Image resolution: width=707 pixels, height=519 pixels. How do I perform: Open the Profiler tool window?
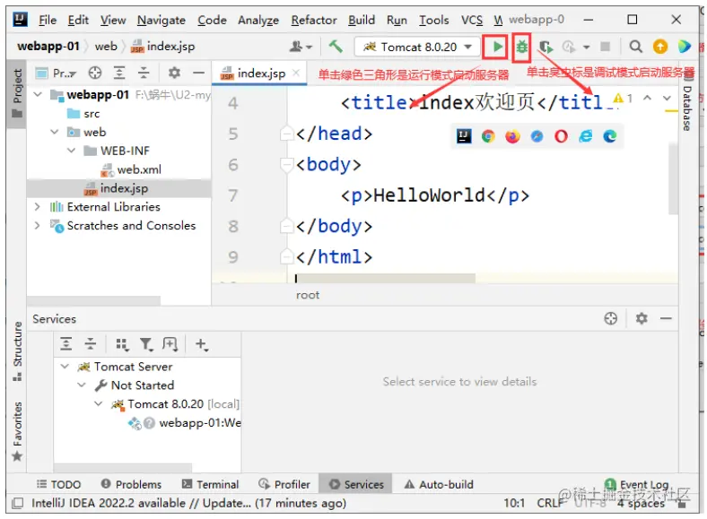[284, 484]
